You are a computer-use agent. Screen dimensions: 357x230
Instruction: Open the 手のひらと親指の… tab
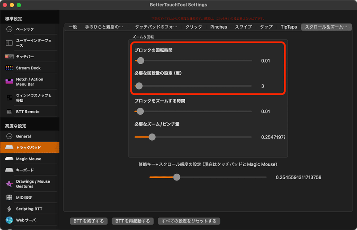(104, 27)
